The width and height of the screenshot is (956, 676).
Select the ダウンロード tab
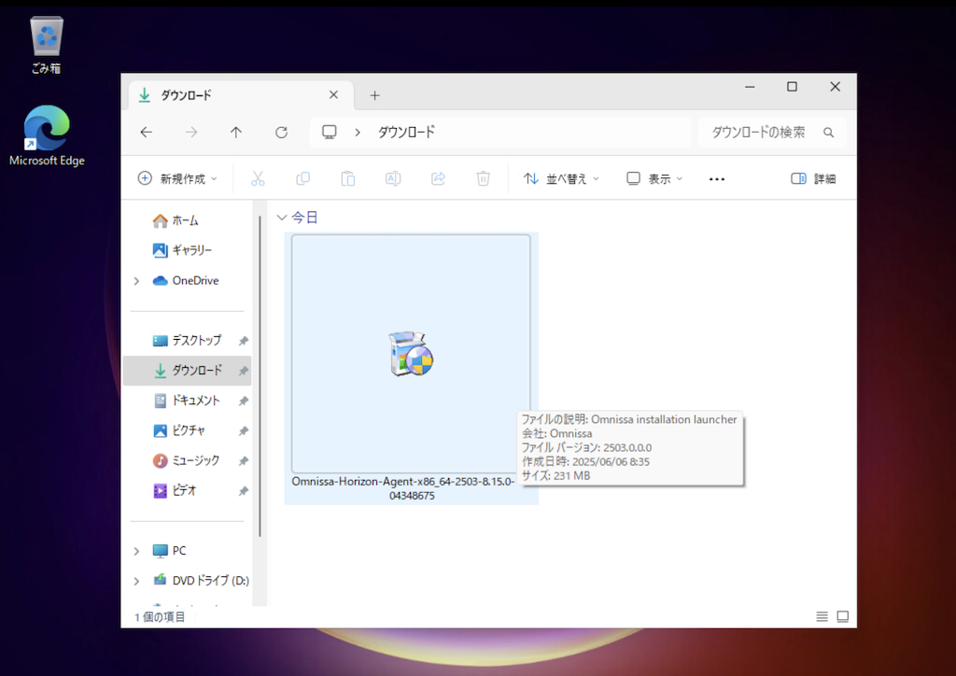242,95
